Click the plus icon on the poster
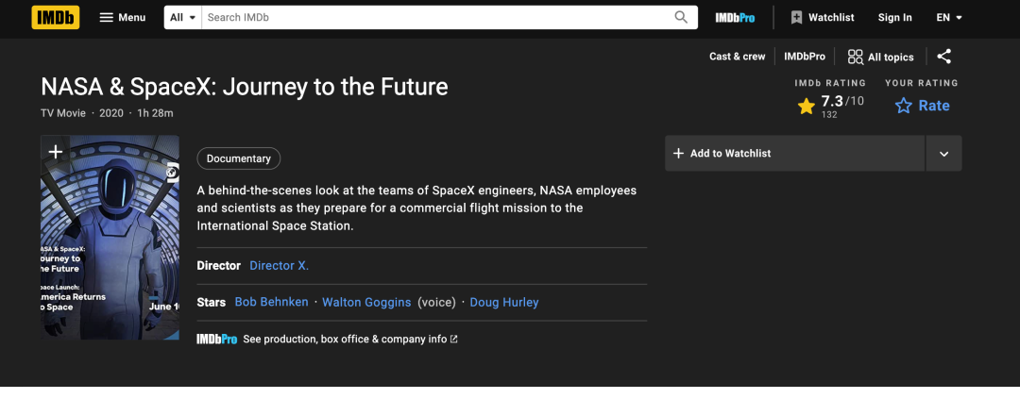1020x399 pixels. 56,152
